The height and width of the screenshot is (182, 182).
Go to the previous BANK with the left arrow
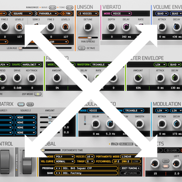57,173
